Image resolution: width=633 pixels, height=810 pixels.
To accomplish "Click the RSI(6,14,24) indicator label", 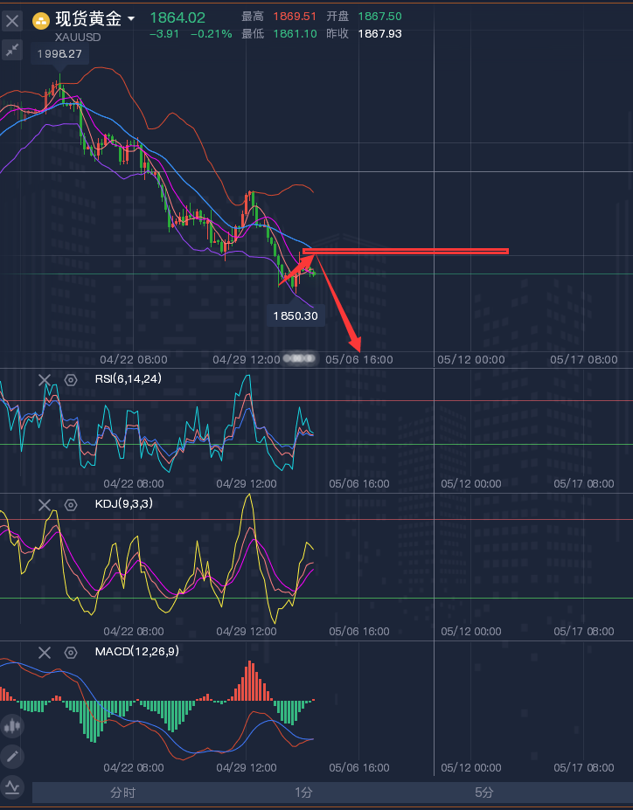I will point(128,379).
